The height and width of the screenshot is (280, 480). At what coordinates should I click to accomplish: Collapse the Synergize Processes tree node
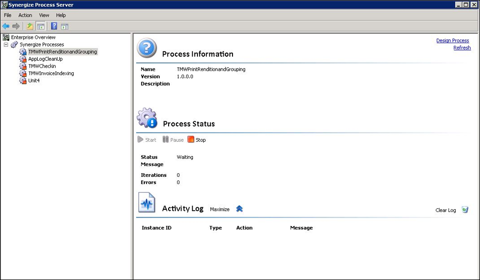[6, 45]
